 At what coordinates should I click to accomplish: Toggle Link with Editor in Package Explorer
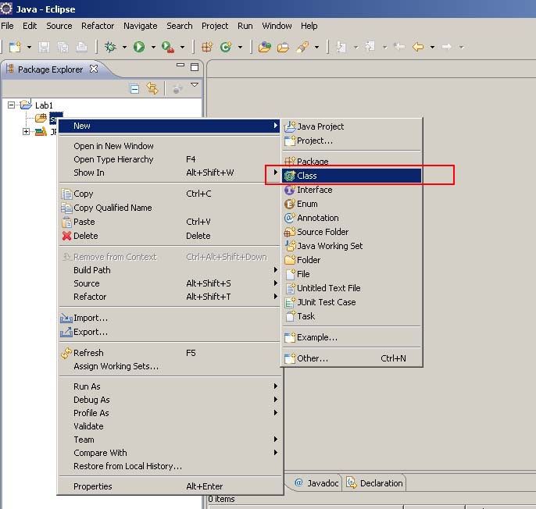[152, 88]
